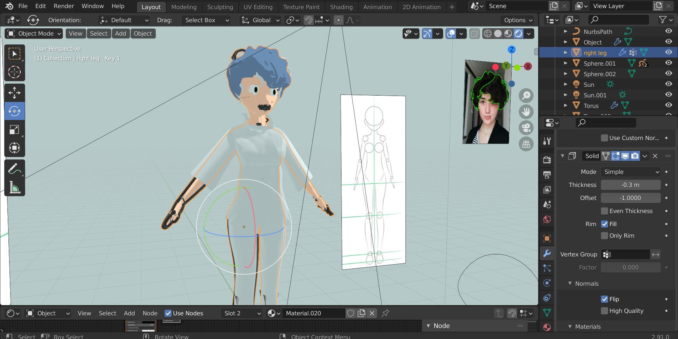Adjust the Thickness value field
This screenshot has width=678, height=339.
tap(630, 185)
